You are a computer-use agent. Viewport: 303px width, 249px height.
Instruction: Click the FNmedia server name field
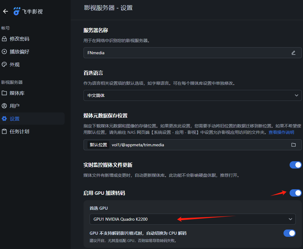pos(192,53)
